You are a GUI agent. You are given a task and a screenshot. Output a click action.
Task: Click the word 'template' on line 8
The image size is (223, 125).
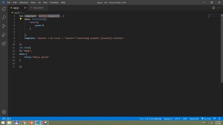click(29, 38)
